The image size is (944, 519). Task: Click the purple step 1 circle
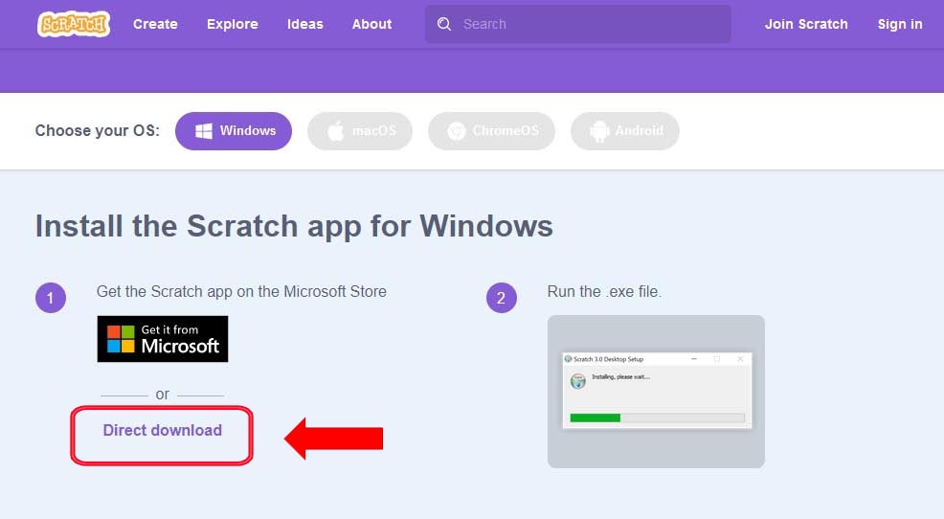[x=51, y=298]
